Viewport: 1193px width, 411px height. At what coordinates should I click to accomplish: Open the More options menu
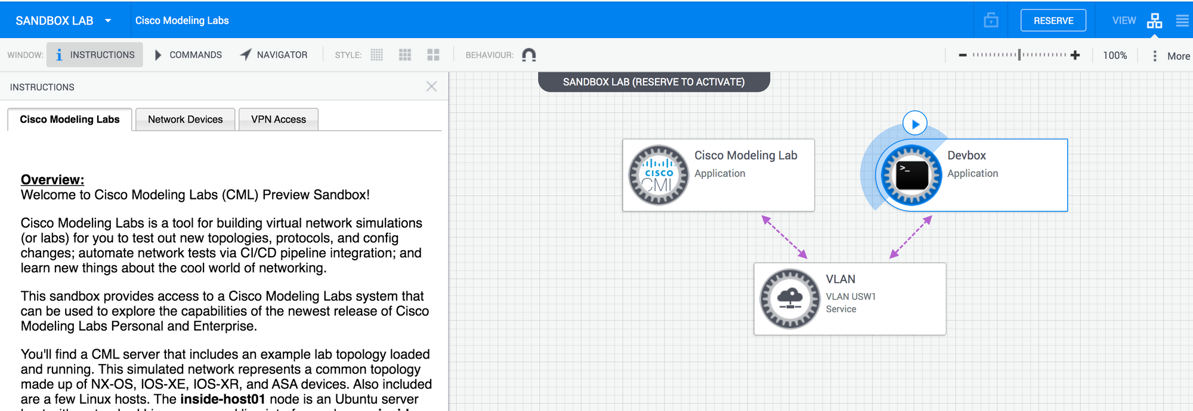(x=1172, y=55)
